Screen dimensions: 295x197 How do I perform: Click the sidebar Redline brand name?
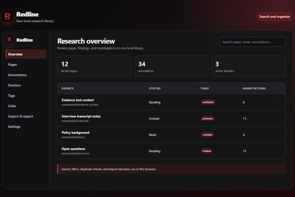point(25,40)
